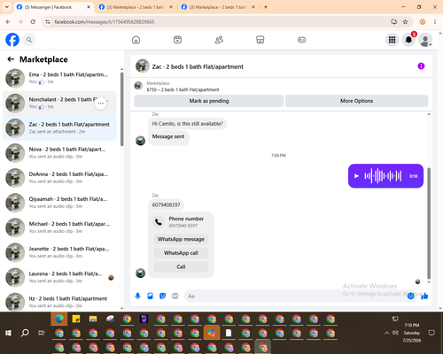Attach a file with the photo icon
Viewport: 443px width, 354px height.
(x=150, y=296)
